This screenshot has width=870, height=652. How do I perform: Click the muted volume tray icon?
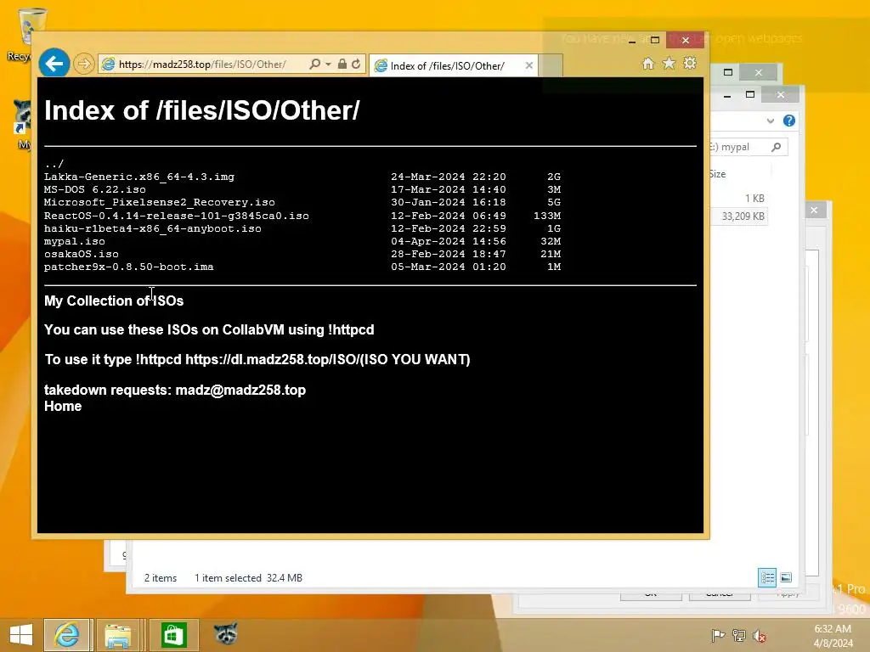click(760, 635)
